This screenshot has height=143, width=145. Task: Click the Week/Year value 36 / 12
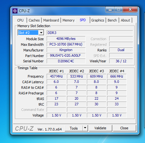tap(121, 61)
